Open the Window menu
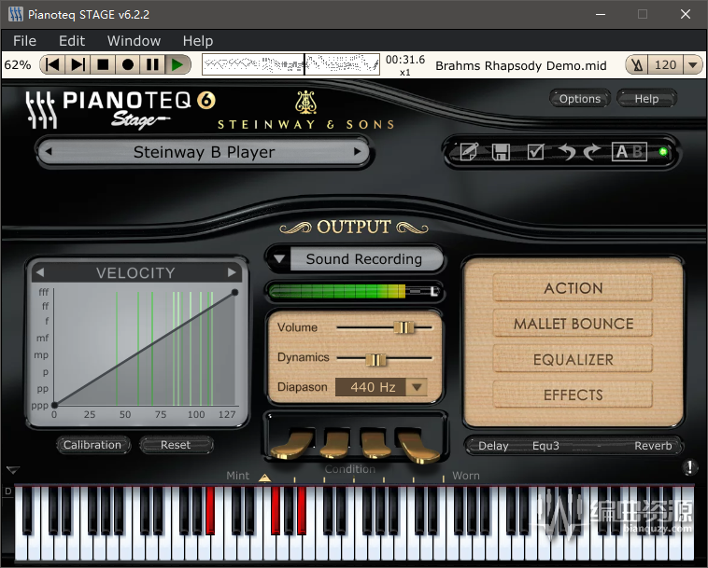This screenshot has width=708, height=568. tap(134, 41)
